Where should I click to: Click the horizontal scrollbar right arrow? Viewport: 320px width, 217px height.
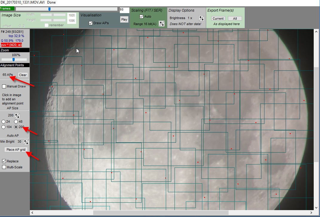312,213
